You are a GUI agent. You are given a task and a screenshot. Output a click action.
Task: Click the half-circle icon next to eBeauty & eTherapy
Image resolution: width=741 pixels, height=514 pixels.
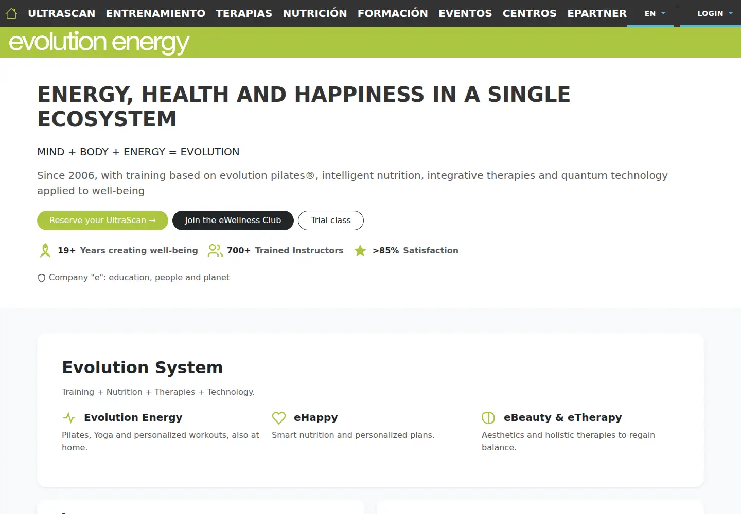488,417
